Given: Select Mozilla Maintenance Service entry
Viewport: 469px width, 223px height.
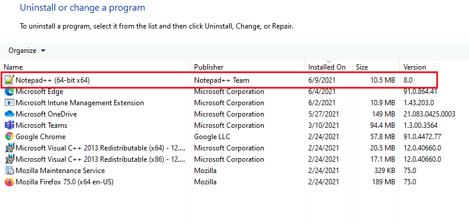Looking at the screenshot, I should pos(60,171).
